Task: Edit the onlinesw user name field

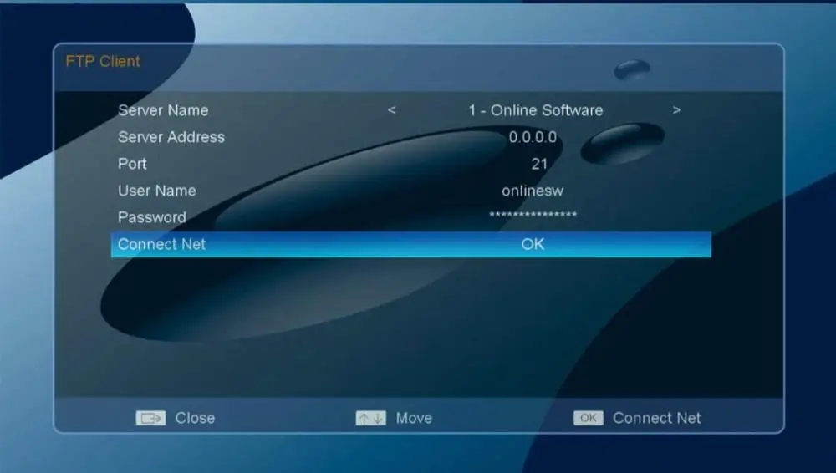Action: [x=533, y=191]
